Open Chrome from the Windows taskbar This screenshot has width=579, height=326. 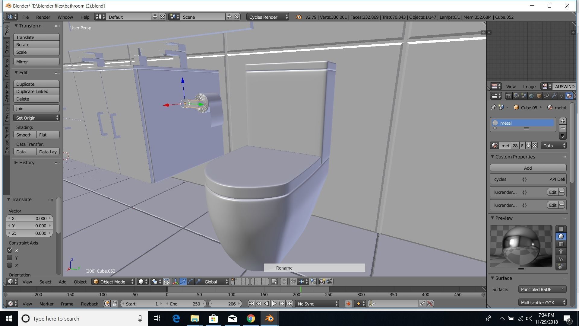(251, 318)
